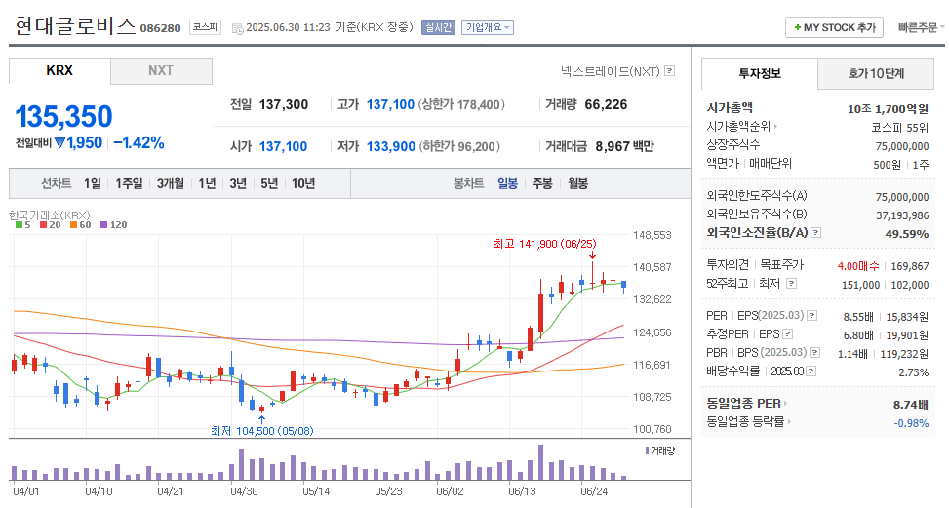The height and width of the screenshot is (508, 949).
Task: Click 상한가 178,400 text
Action: coord(463,104)
